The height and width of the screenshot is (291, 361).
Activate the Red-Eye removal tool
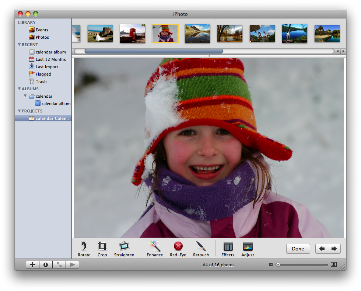tap(178, 249)
